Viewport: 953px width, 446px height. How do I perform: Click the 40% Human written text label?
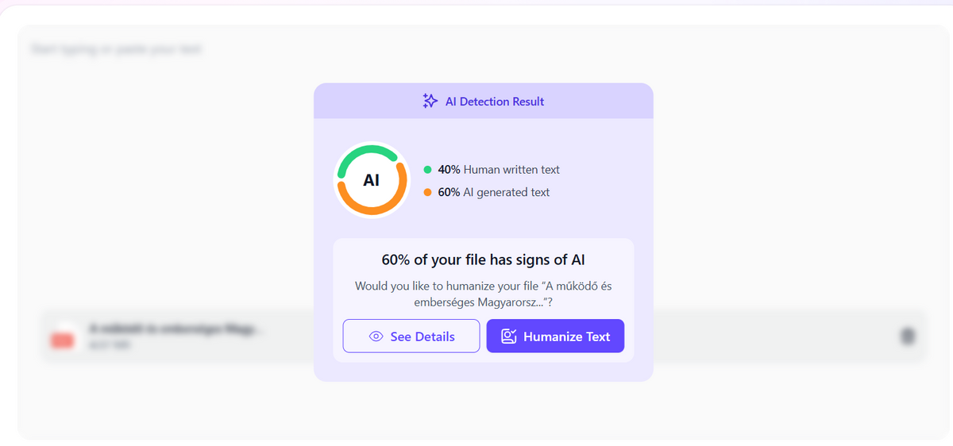[499, 170]
